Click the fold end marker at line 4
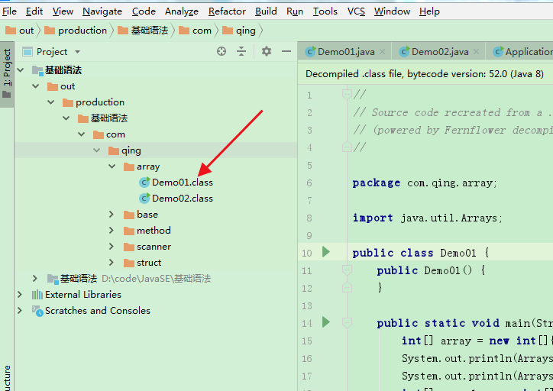This screenshot has width=553, height=391. click(x=347, y=147)
